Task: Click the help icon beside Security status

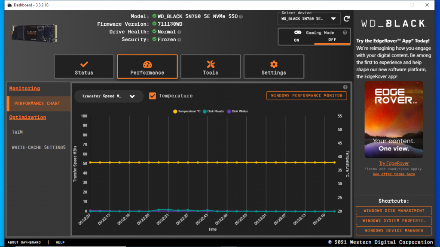Action: click(180, 39)
